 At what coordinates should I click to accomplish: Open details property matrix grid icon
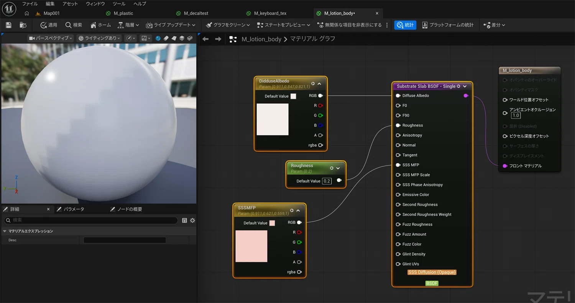pyautogui.click(x=184, y=220)
